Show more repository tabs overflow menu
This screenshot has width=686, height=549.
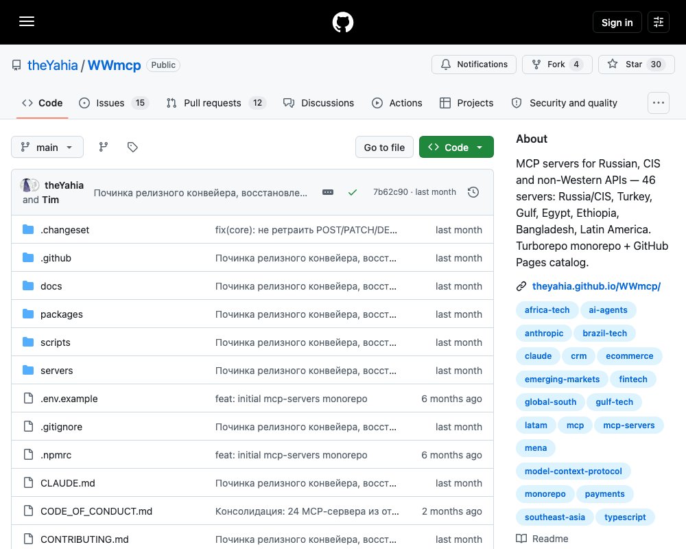point(659,103)
